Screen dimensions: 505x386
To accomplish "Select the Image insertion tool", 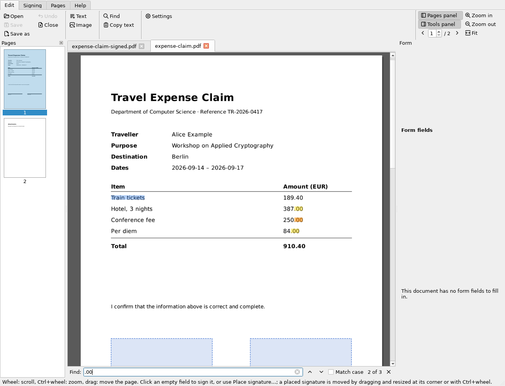I will [81, 25].
